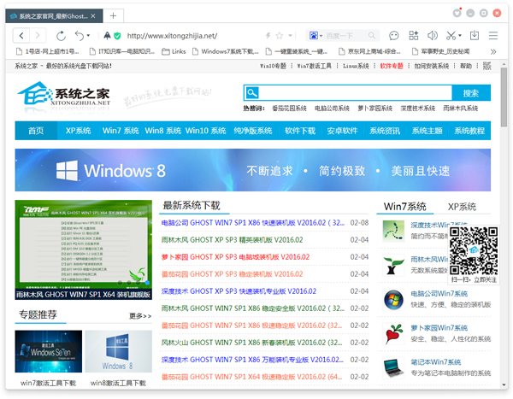Click the undo/restore page arrow icon
The height and width of the screenshot is (399, 513).
pyautogui.click(x=80, y=35)
